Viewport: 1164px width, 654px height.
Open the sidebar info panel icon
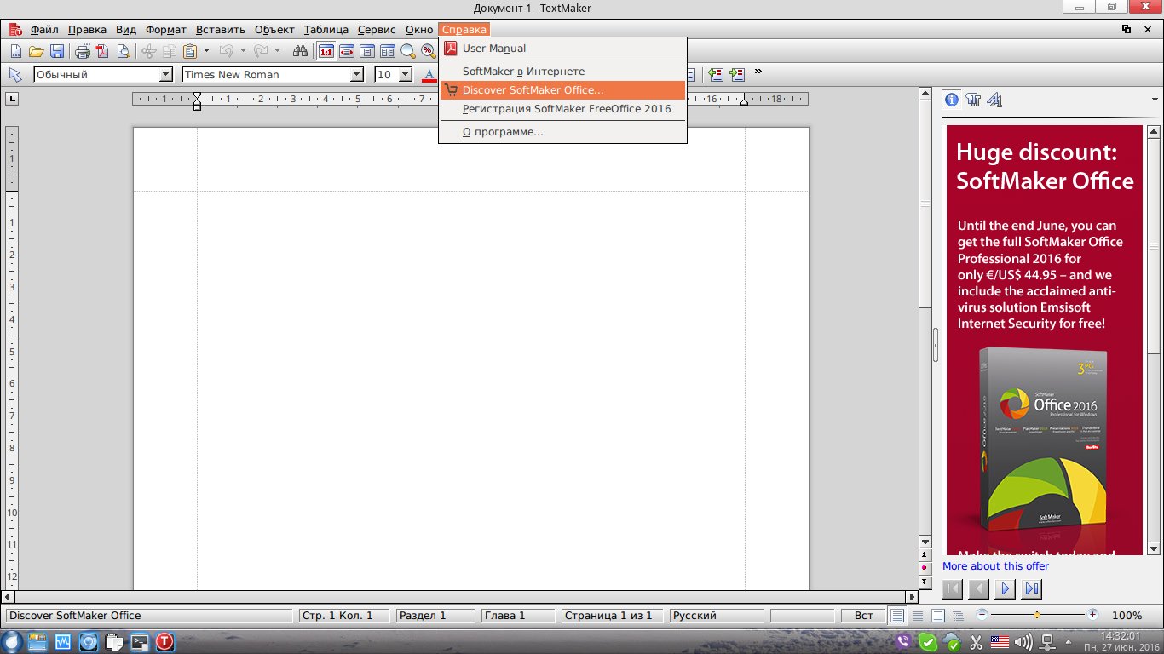click(952, 100)
